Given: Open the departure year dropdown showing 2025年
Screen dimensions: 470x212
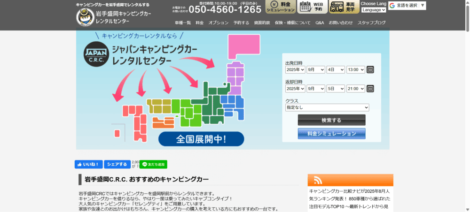Looking at the screenshot, I should click(x=295, y=70).
